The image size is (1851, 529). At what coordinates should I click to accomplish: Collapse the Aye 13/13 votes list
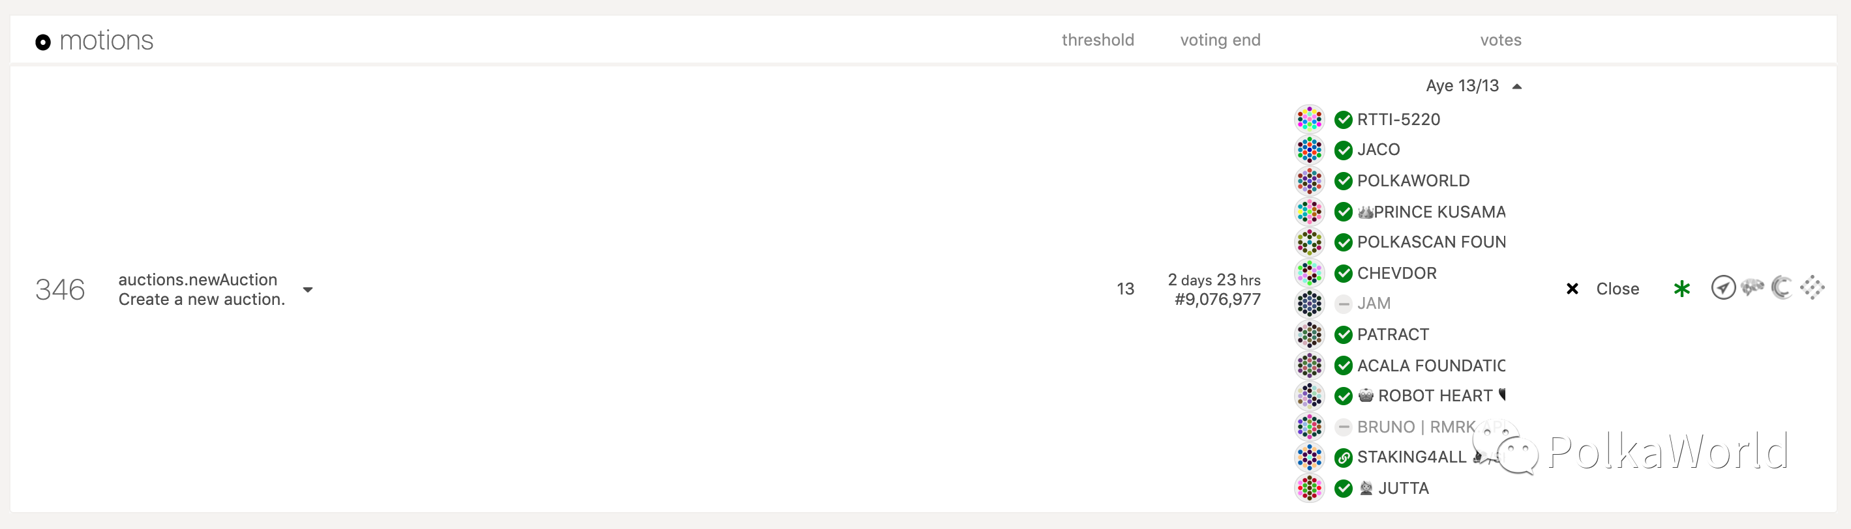[1517, 86]
